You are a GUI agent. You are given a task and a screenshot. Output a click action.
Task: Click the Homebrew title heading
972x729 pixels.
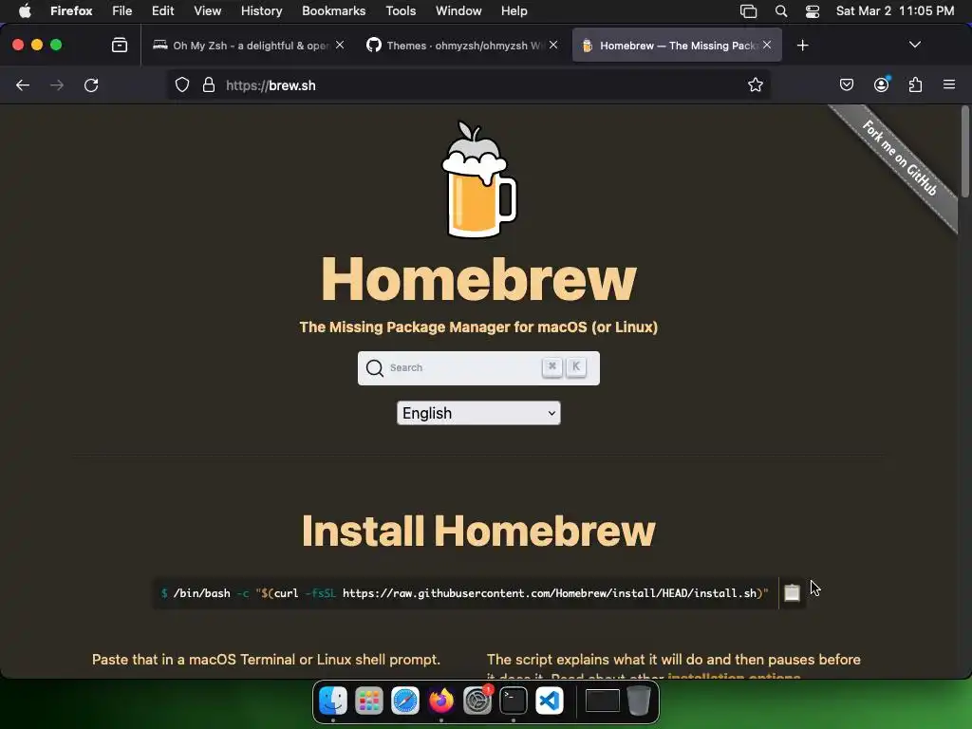[x=478, y=279]
